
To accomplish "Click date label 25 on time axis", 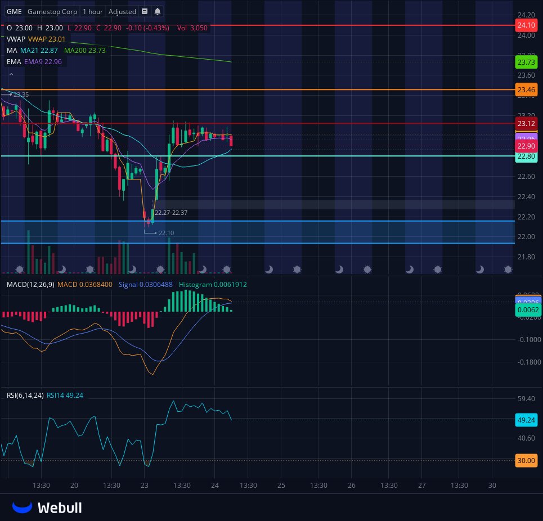I will coord(281,486).
